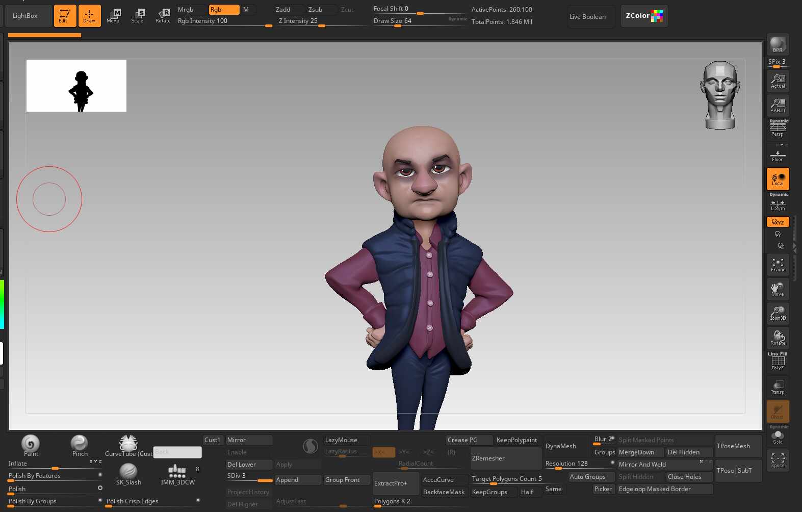This screenshot has width=802, height=512.
Task: Toggle Local symmetry button off
Action: coord(778,179)
